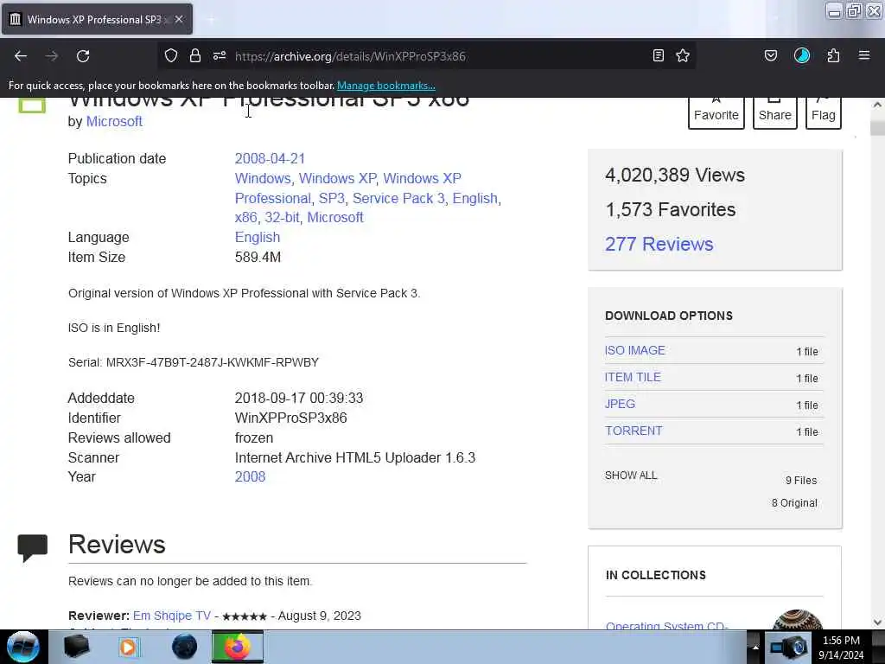Viewport: 885px width, 664px height.
Task: Open the Firefox account icon
Action: pos(802,55)
